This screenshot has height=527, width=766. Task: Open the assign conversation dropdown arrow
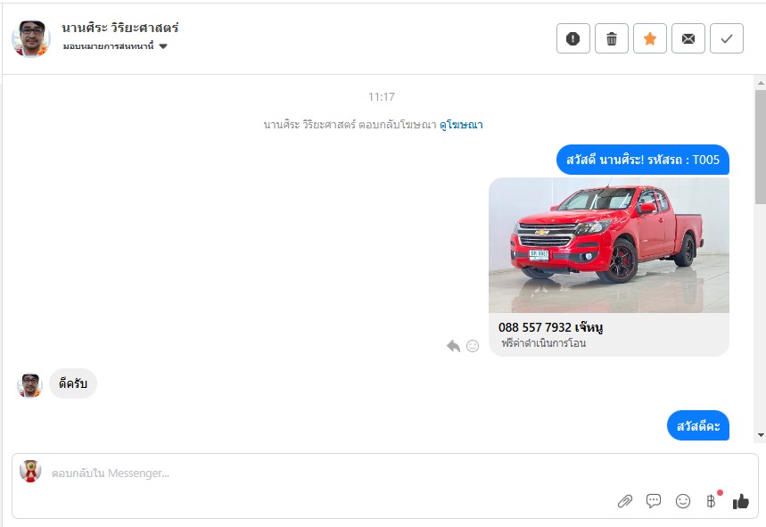pos(163,46)
